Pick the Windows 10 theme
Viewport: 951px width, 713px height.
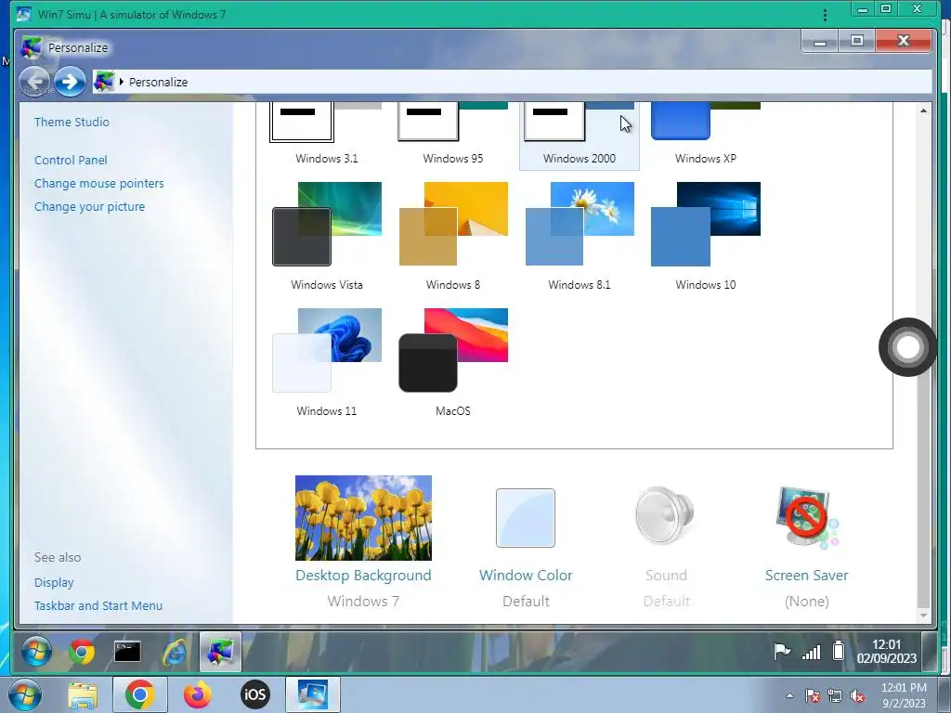[x=706, y=224]
